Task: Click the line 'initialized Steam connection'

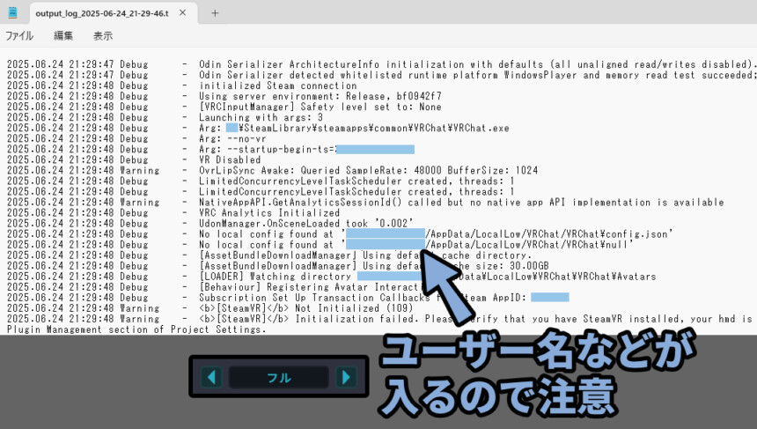Action: coord(182,85)
